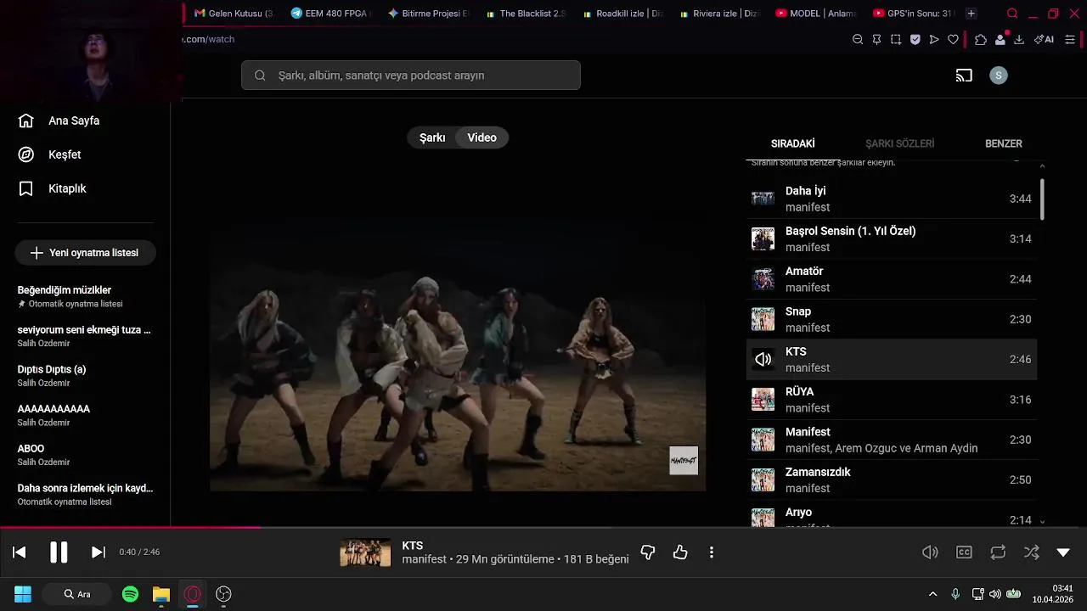Switch to EEM 480 FPGA browser tab
Image resolution: width=1087 pixels, height=611 pixels.
[331, 14]
